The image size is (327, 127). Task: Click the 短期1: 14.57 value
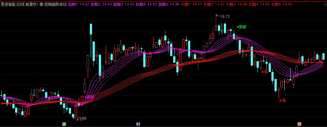(x=79, y=4)
